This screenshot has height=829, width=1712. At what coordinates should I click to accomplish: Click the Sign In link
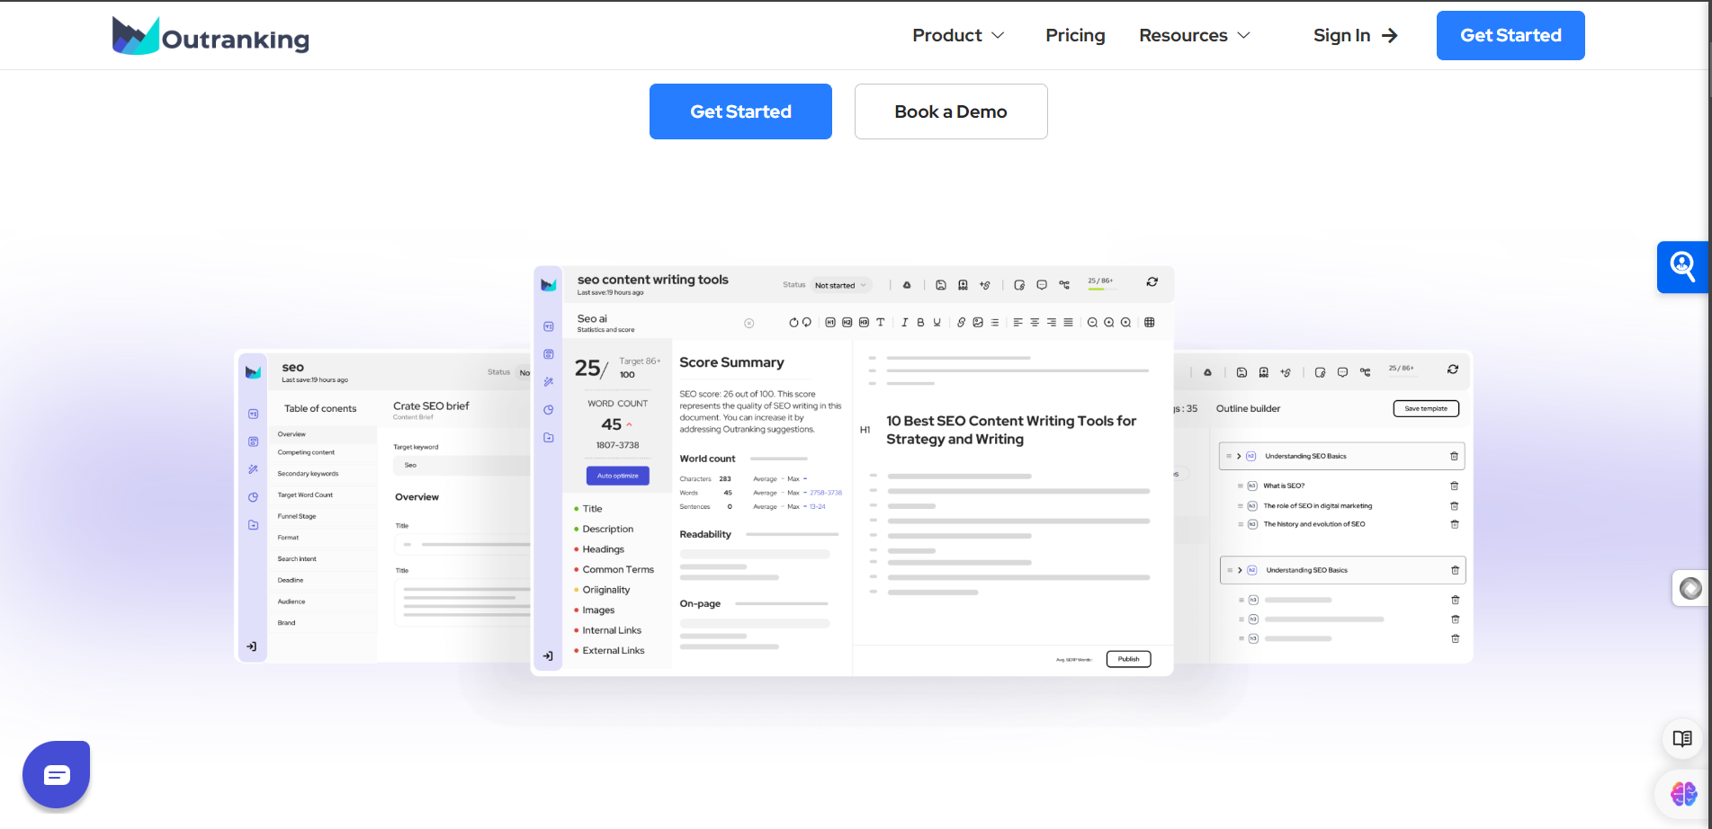tap(1355, 35)
